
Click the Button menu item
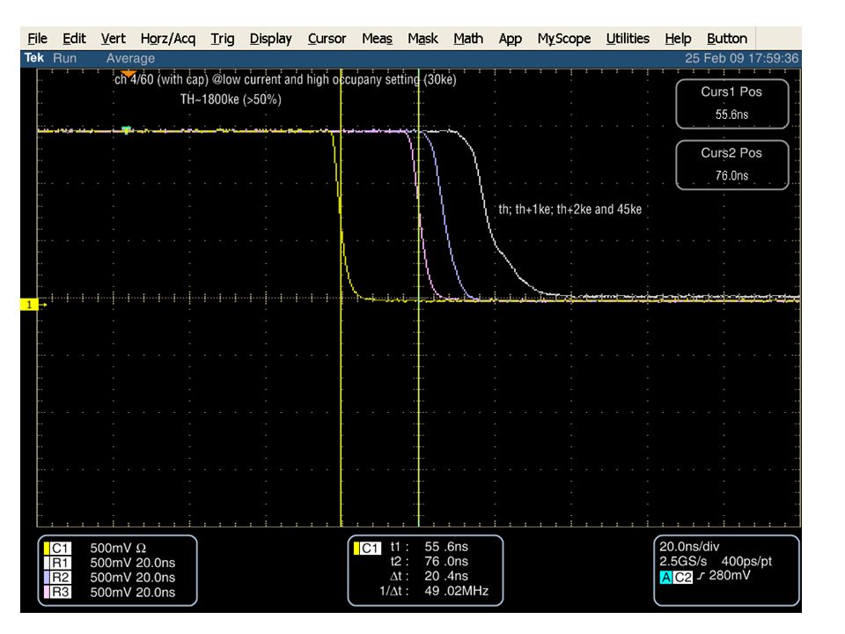click(x=726, y=39)
